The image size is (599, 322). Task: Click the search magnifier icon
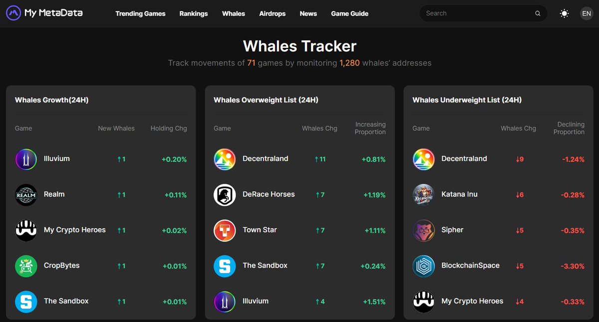(x=538, y=13)
